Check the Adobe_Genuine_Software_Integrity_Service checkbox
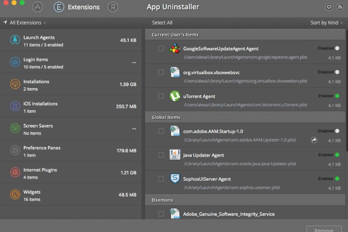 tap(161, 214)
